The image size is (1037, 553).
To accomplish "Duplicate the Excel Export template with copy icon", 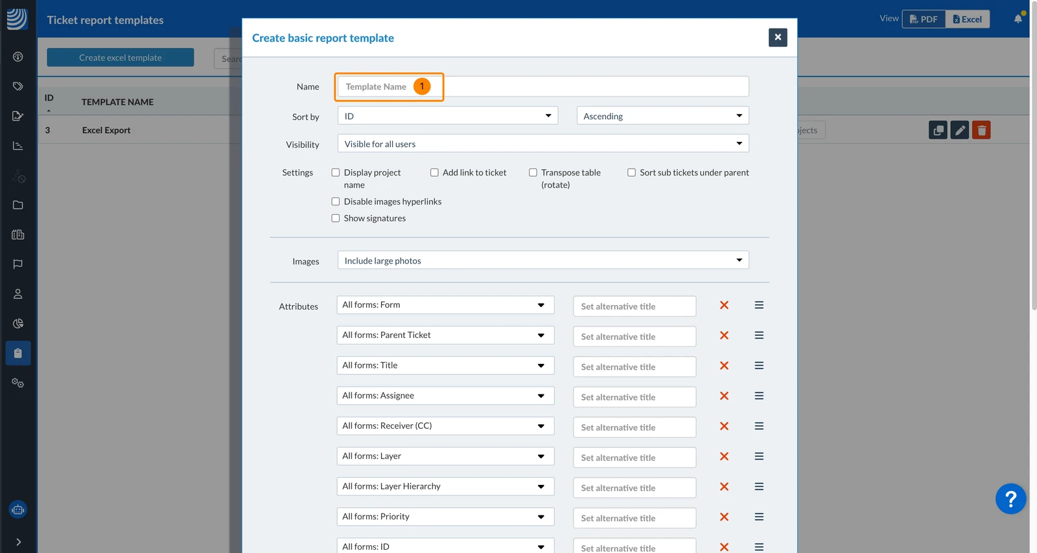I will click(938, 130).
